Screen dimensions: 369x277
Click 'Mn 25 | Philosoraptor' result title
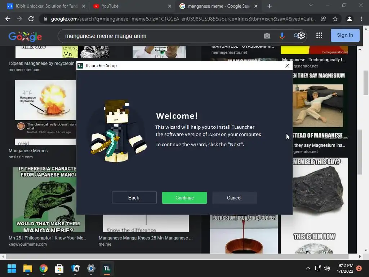pyautogui.click(x=47, y=238)
